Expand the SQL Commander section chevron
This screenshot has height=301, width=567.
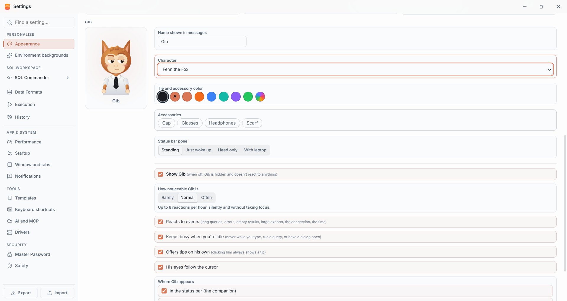[68, 78]
